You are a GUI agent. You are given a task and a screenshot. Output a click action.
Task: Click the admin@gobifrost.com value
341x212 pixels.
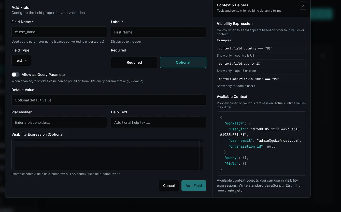[278, 140]
